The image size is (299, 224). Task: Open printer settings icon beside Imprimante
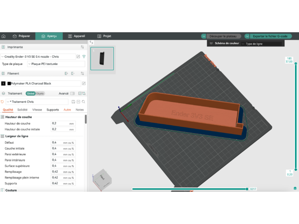pyautogui.click(x=82, y=47)
